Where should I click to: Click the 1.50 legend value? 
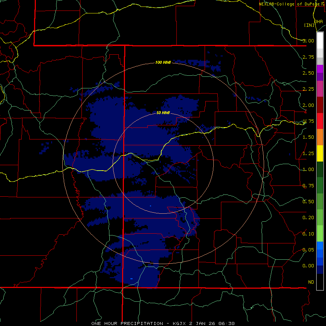[308, 137]
